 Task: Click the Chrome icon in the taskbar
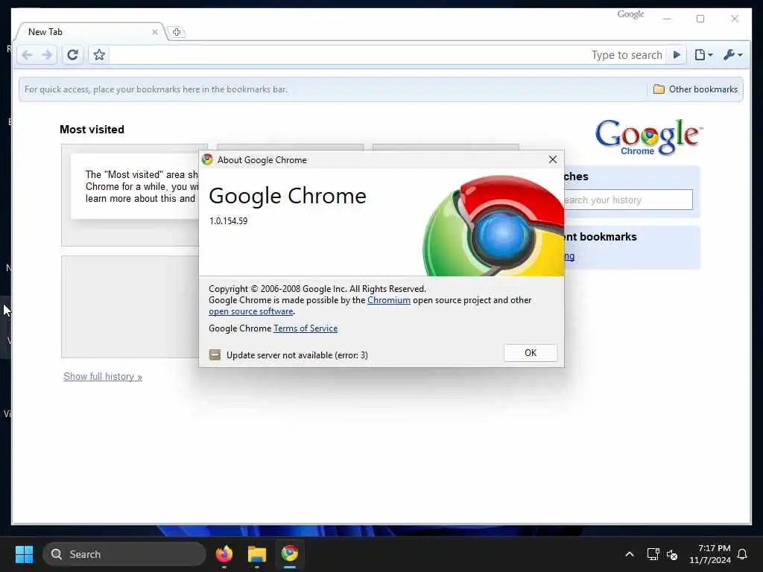(290, 554)
